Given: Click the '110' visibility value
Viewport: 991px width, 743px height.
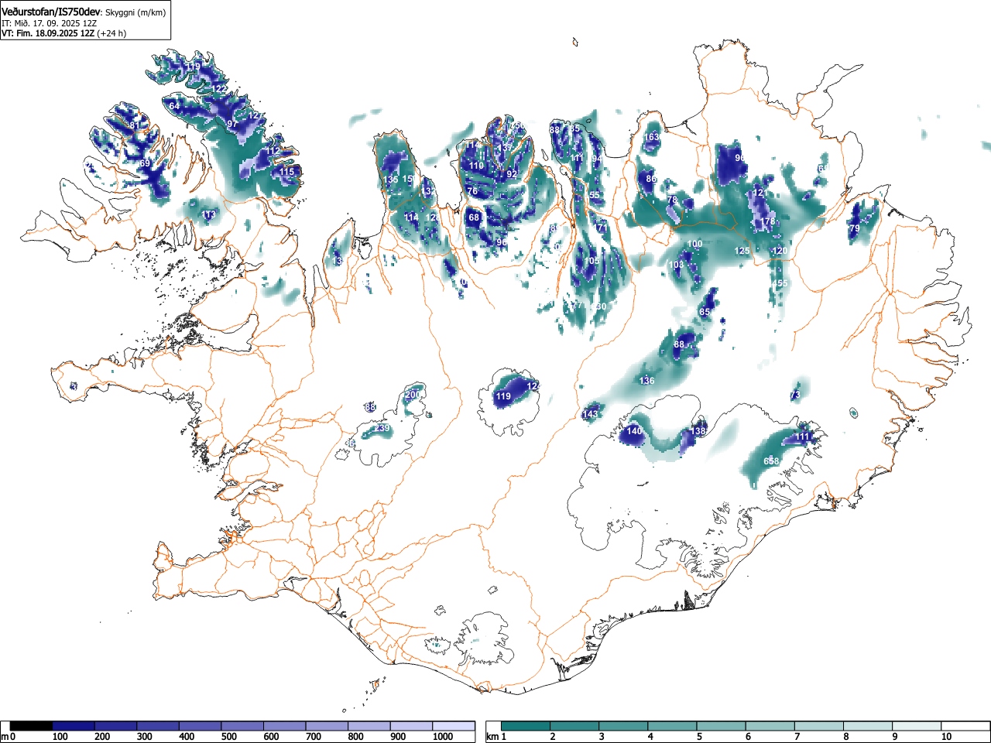Looking at the screenshot, I should [x=476, y=166].
